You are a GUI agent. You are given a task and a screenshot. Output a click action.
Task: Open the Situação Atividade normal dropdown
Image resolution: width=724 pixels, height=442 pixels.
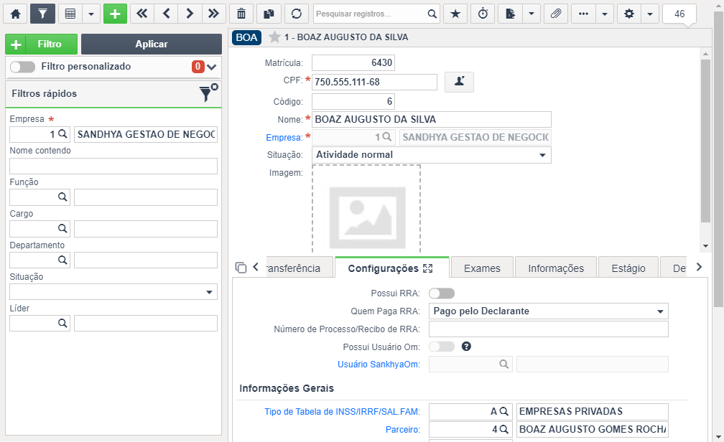tap(431, 155)
